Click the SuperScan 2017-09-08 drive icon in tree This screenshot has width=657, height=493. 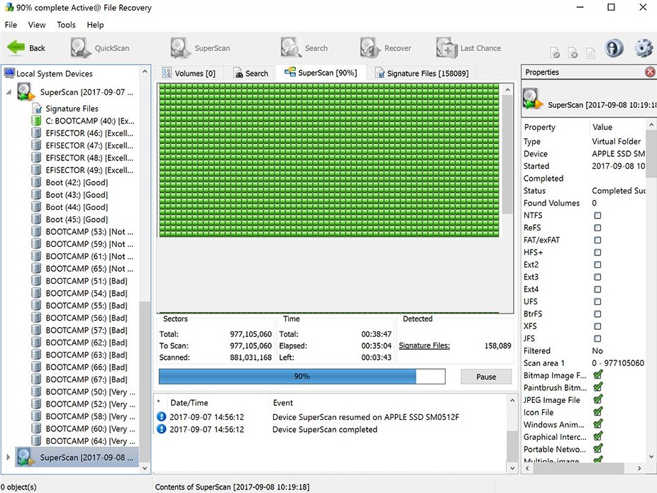(x=26, y=457)
